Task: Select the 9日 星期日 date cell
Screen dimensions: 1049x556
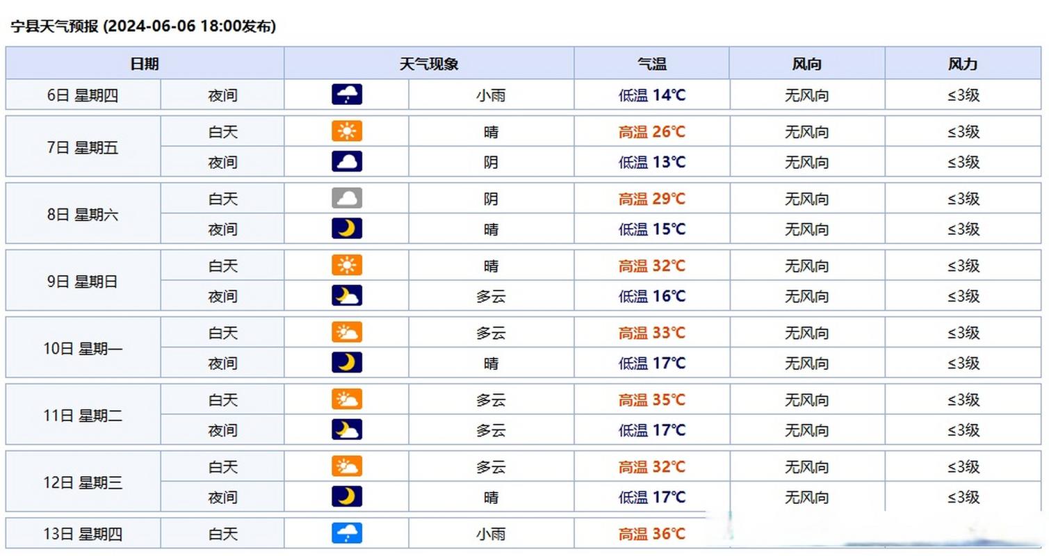Action: pyautogui.click(x=83, y=281)
